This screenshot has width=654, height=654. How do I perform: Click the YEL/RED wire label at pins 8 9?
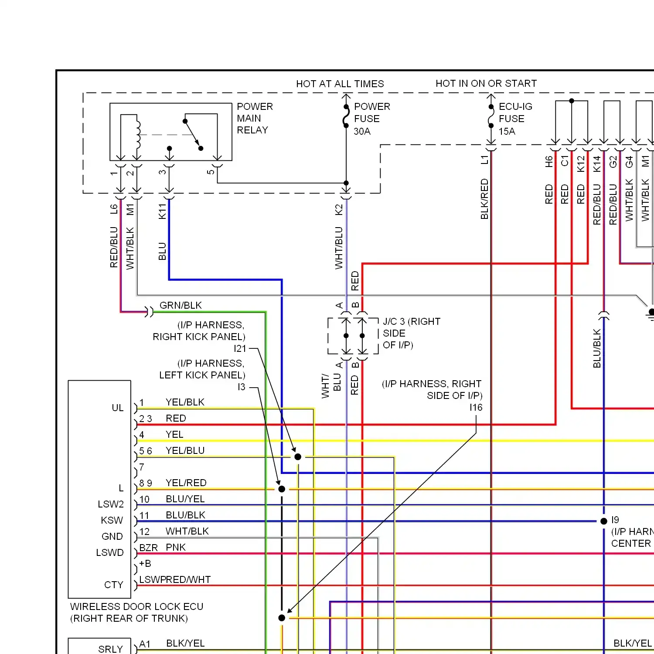(186, 483)
